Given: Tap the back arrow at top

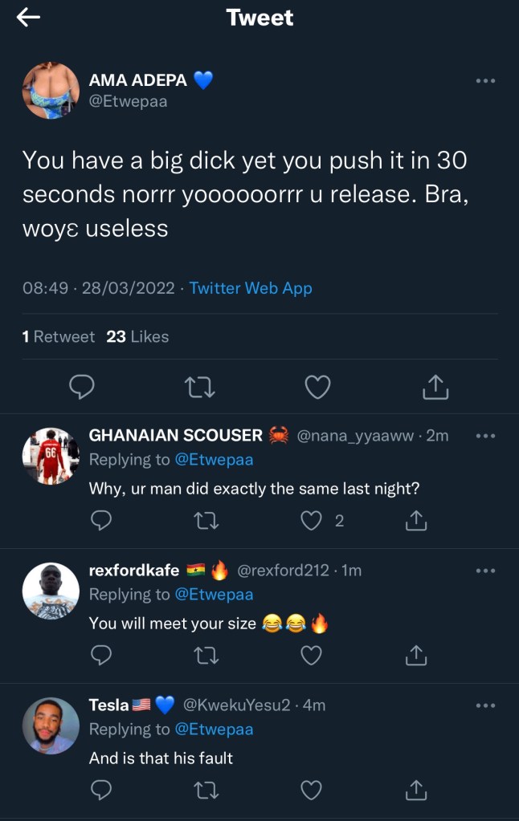Looking at the screenshot, I should pyautogui.click(x=28, y=18).
